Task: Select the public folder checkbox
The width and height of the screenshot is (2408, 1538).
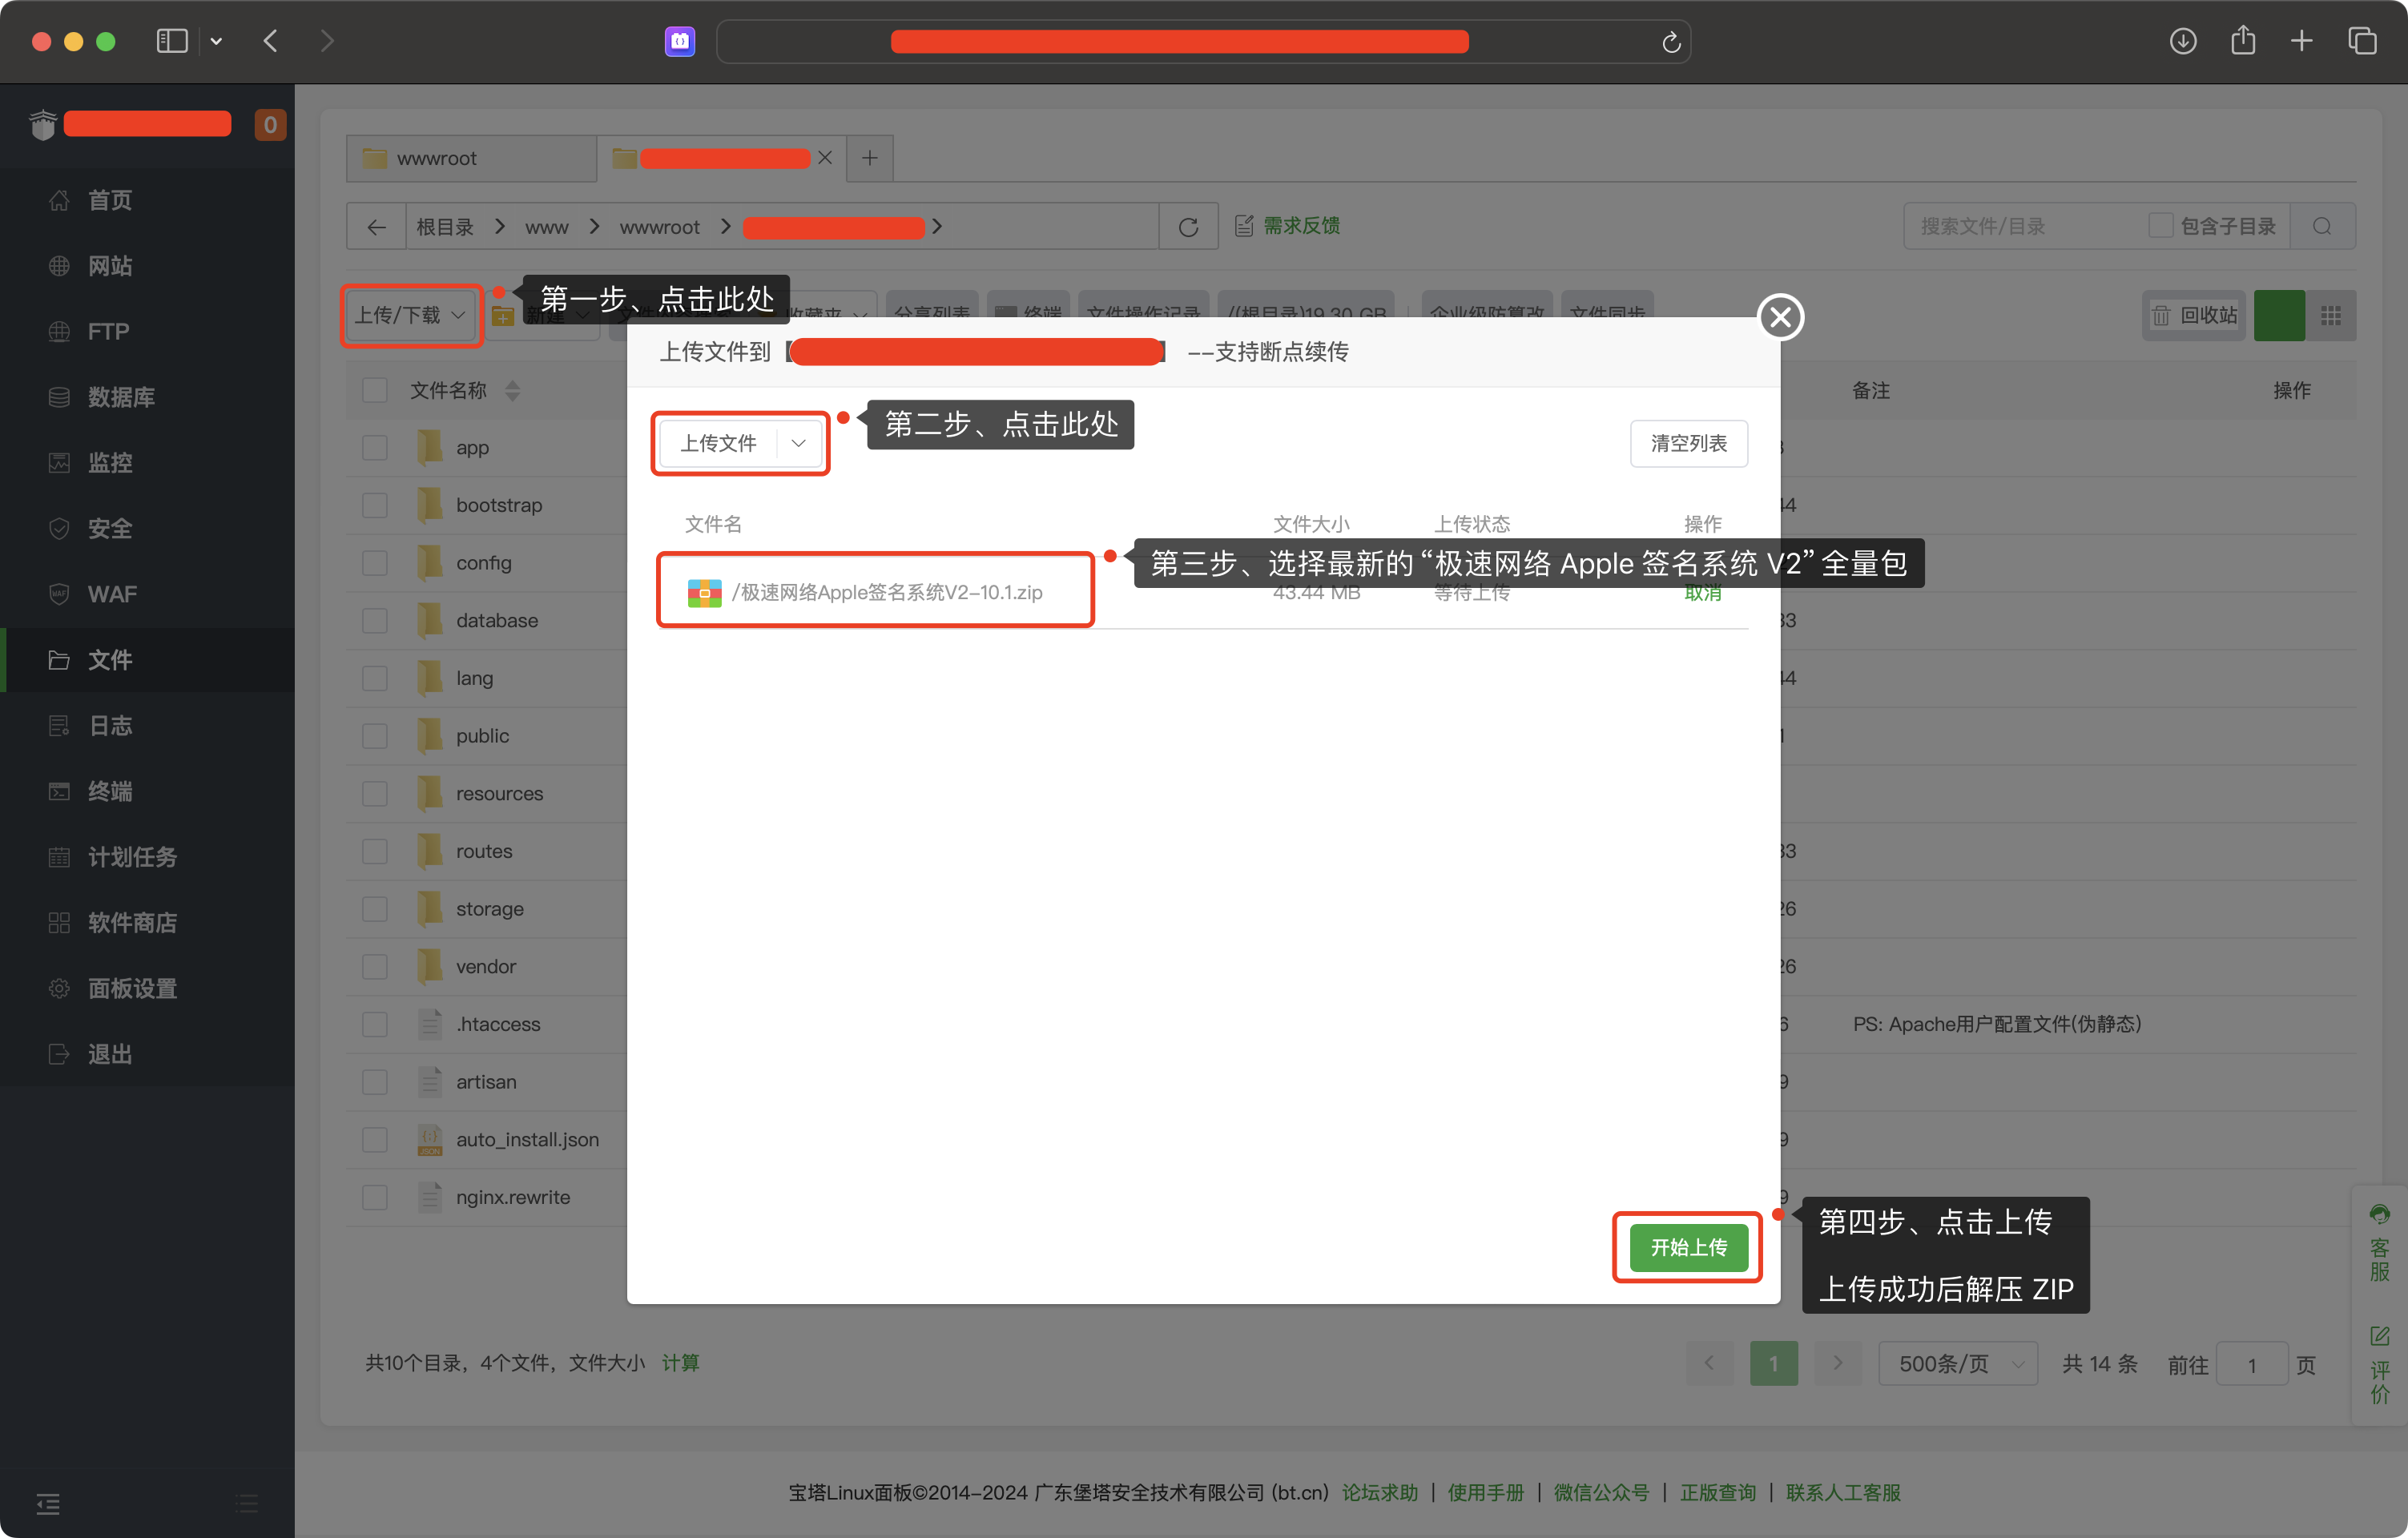Action: click(x=375, y=736)
